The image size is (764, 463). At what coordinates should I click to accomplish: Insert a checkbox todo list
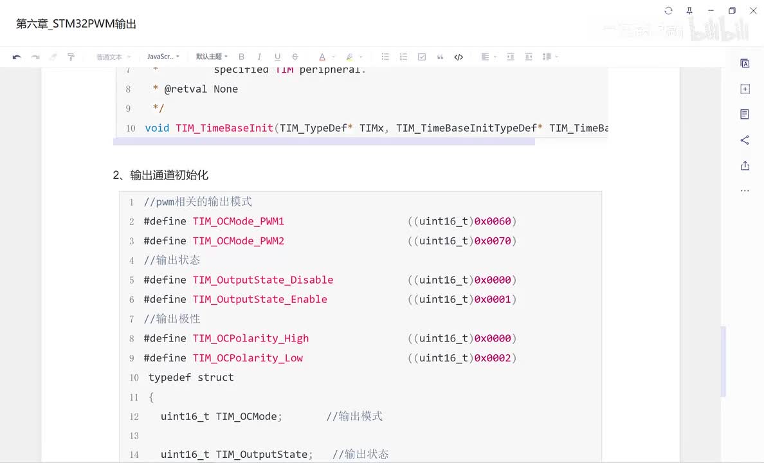[x=422, y=57]
